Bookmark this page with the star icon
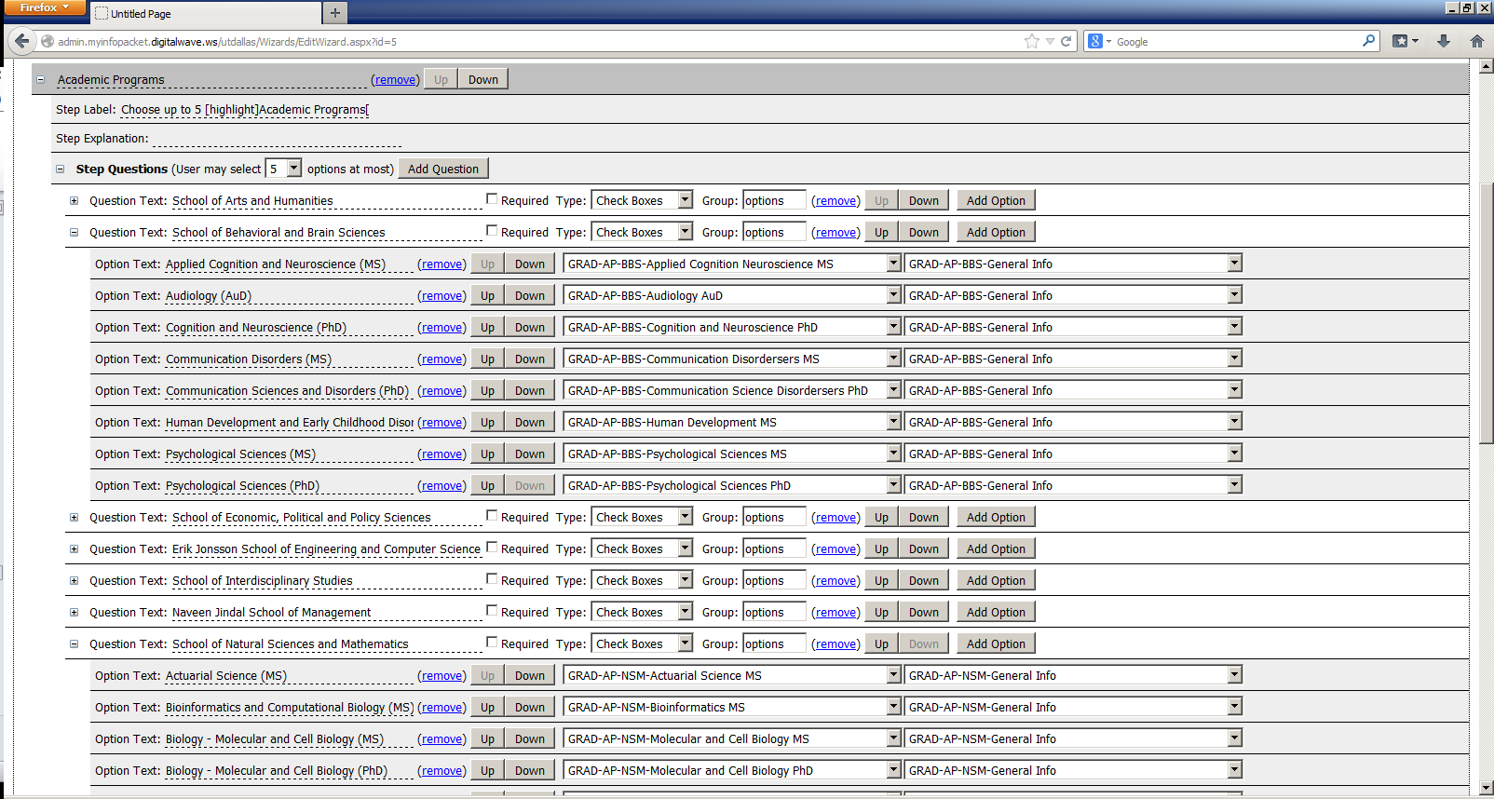The height and width of the screenshot is (799, 1494). coord(1031,41)
